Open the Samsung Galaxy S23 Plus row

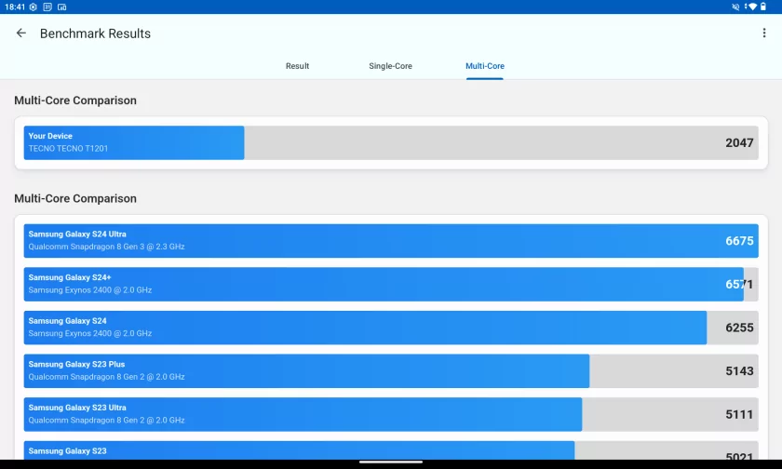[391, 370]
